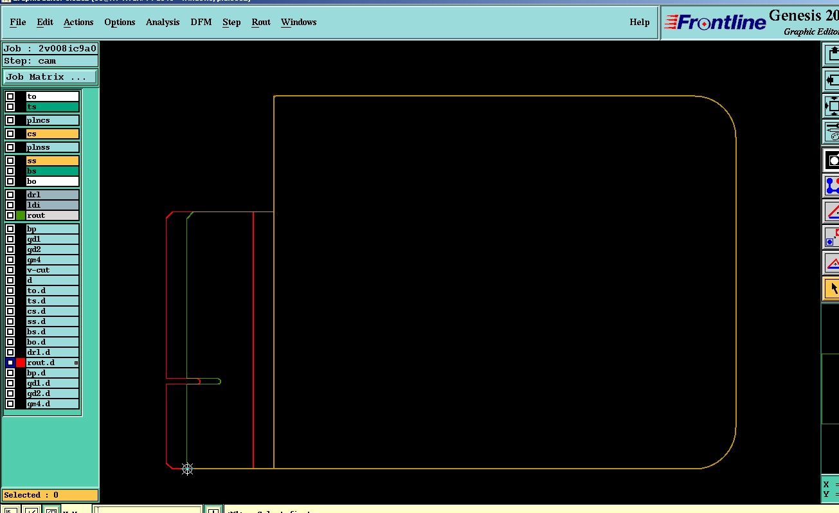Open the Rout menu
This screenshot has width=839, height=513.
pos(261,22)
